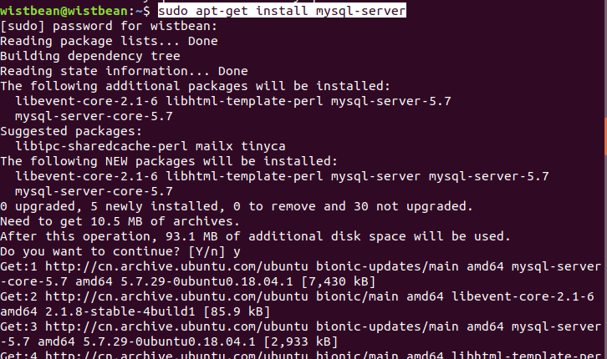This screenshot has width=607, height=359.
Task: Click the Get:3 cn.archive.ubuntu.com URL
Action: click(176, 327)
